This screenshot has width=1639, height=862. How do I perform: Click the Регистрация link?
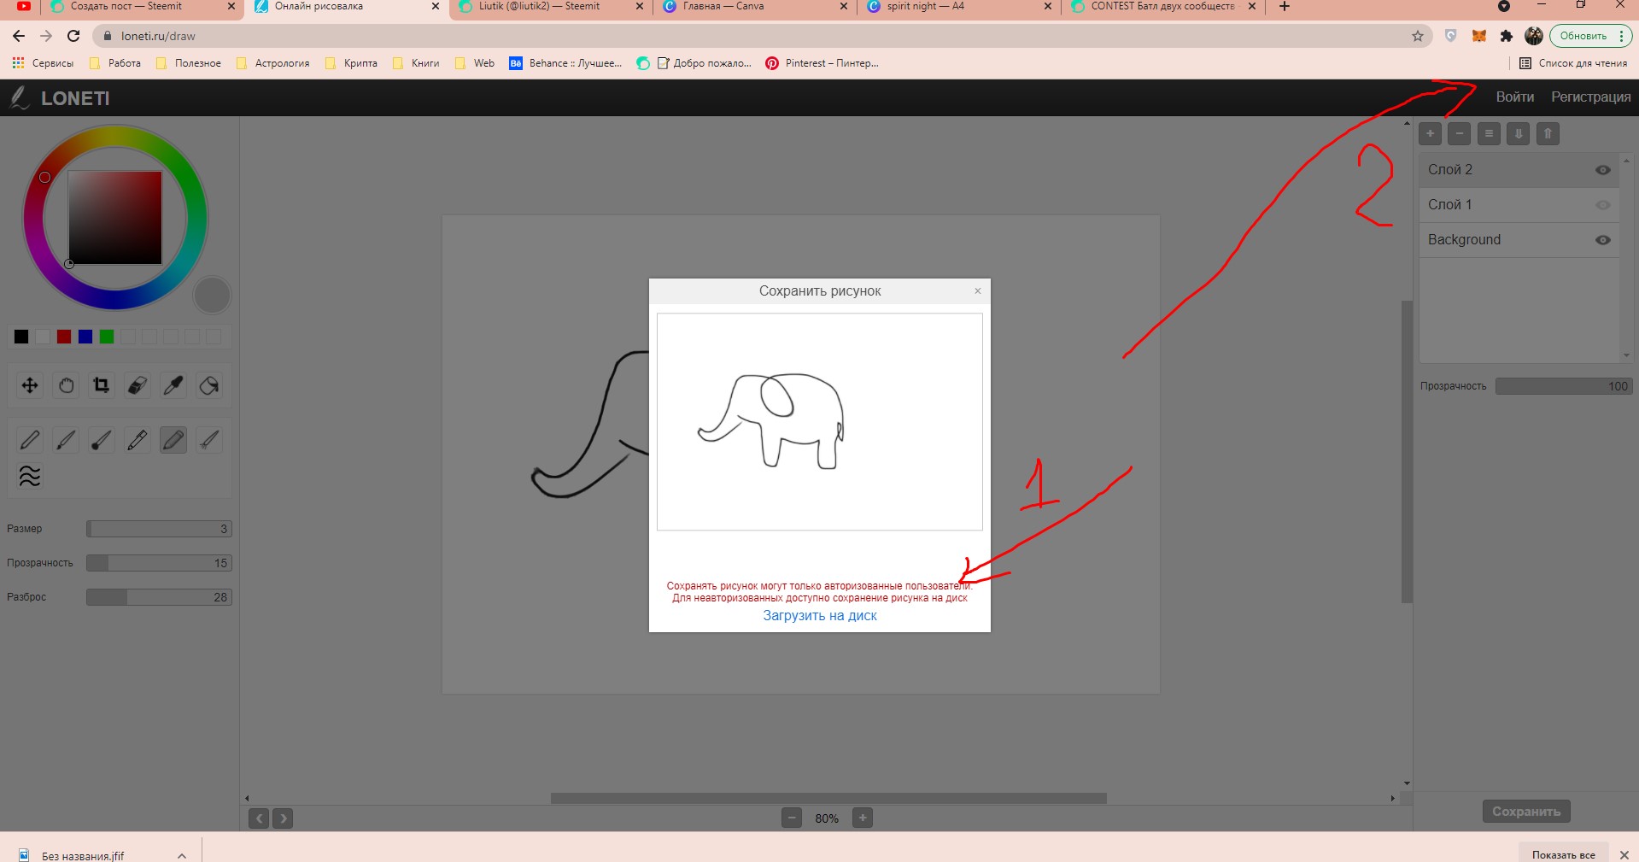pos(1590,97)
